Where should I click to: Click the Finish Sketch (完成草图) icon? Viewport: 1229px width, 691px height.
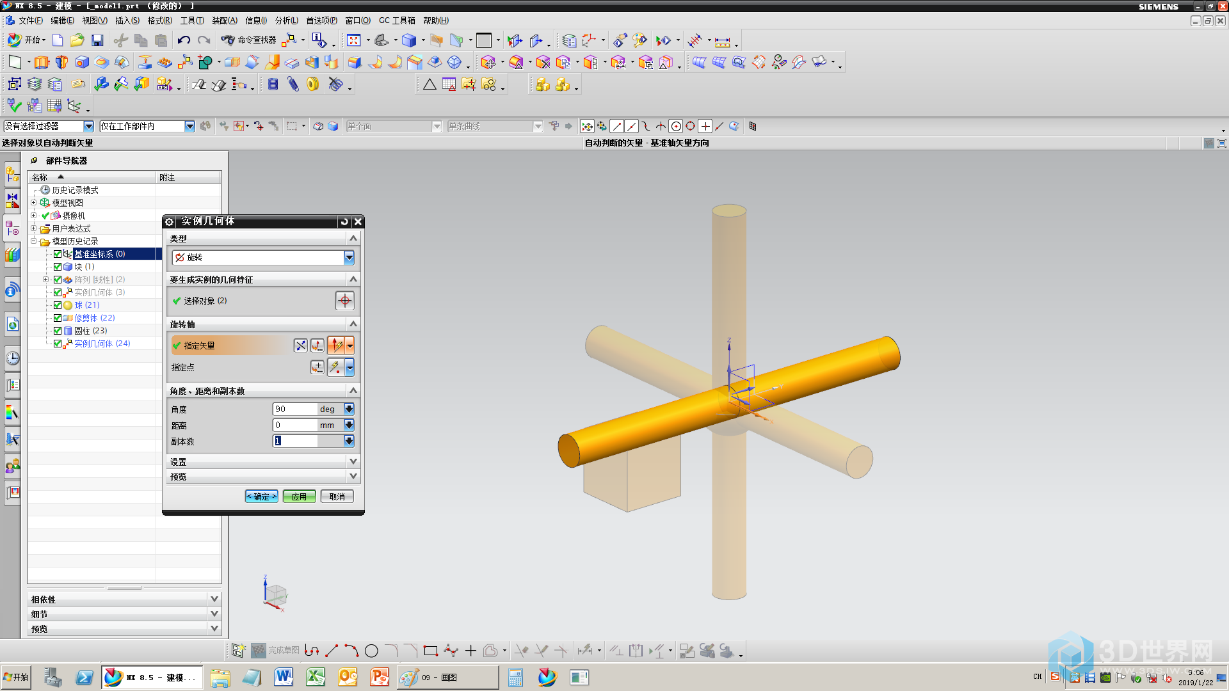(275, 650)
